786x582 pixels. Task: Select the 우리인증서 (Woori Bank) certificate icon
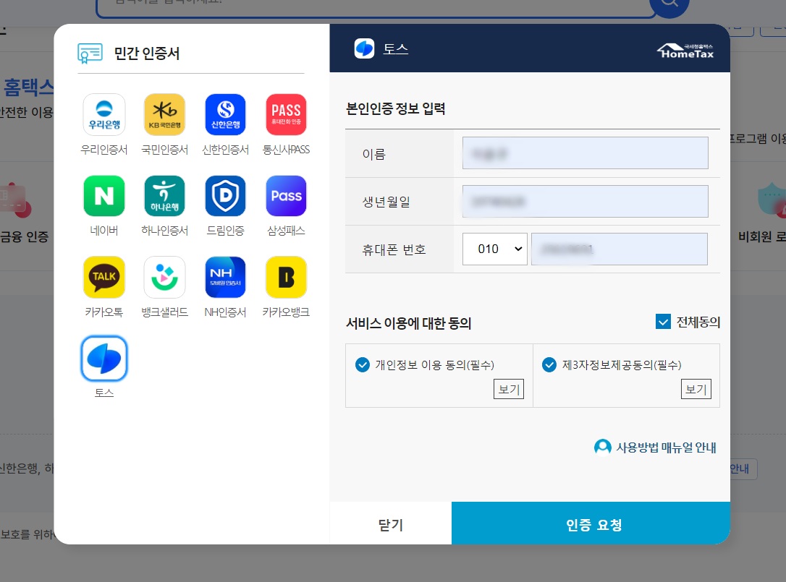coord(104,115)
